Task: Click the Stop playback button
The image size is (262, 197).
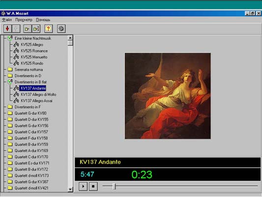Action: 93,186
